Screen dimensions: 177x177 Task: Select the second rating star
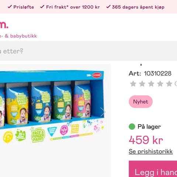tap(142, 84)
